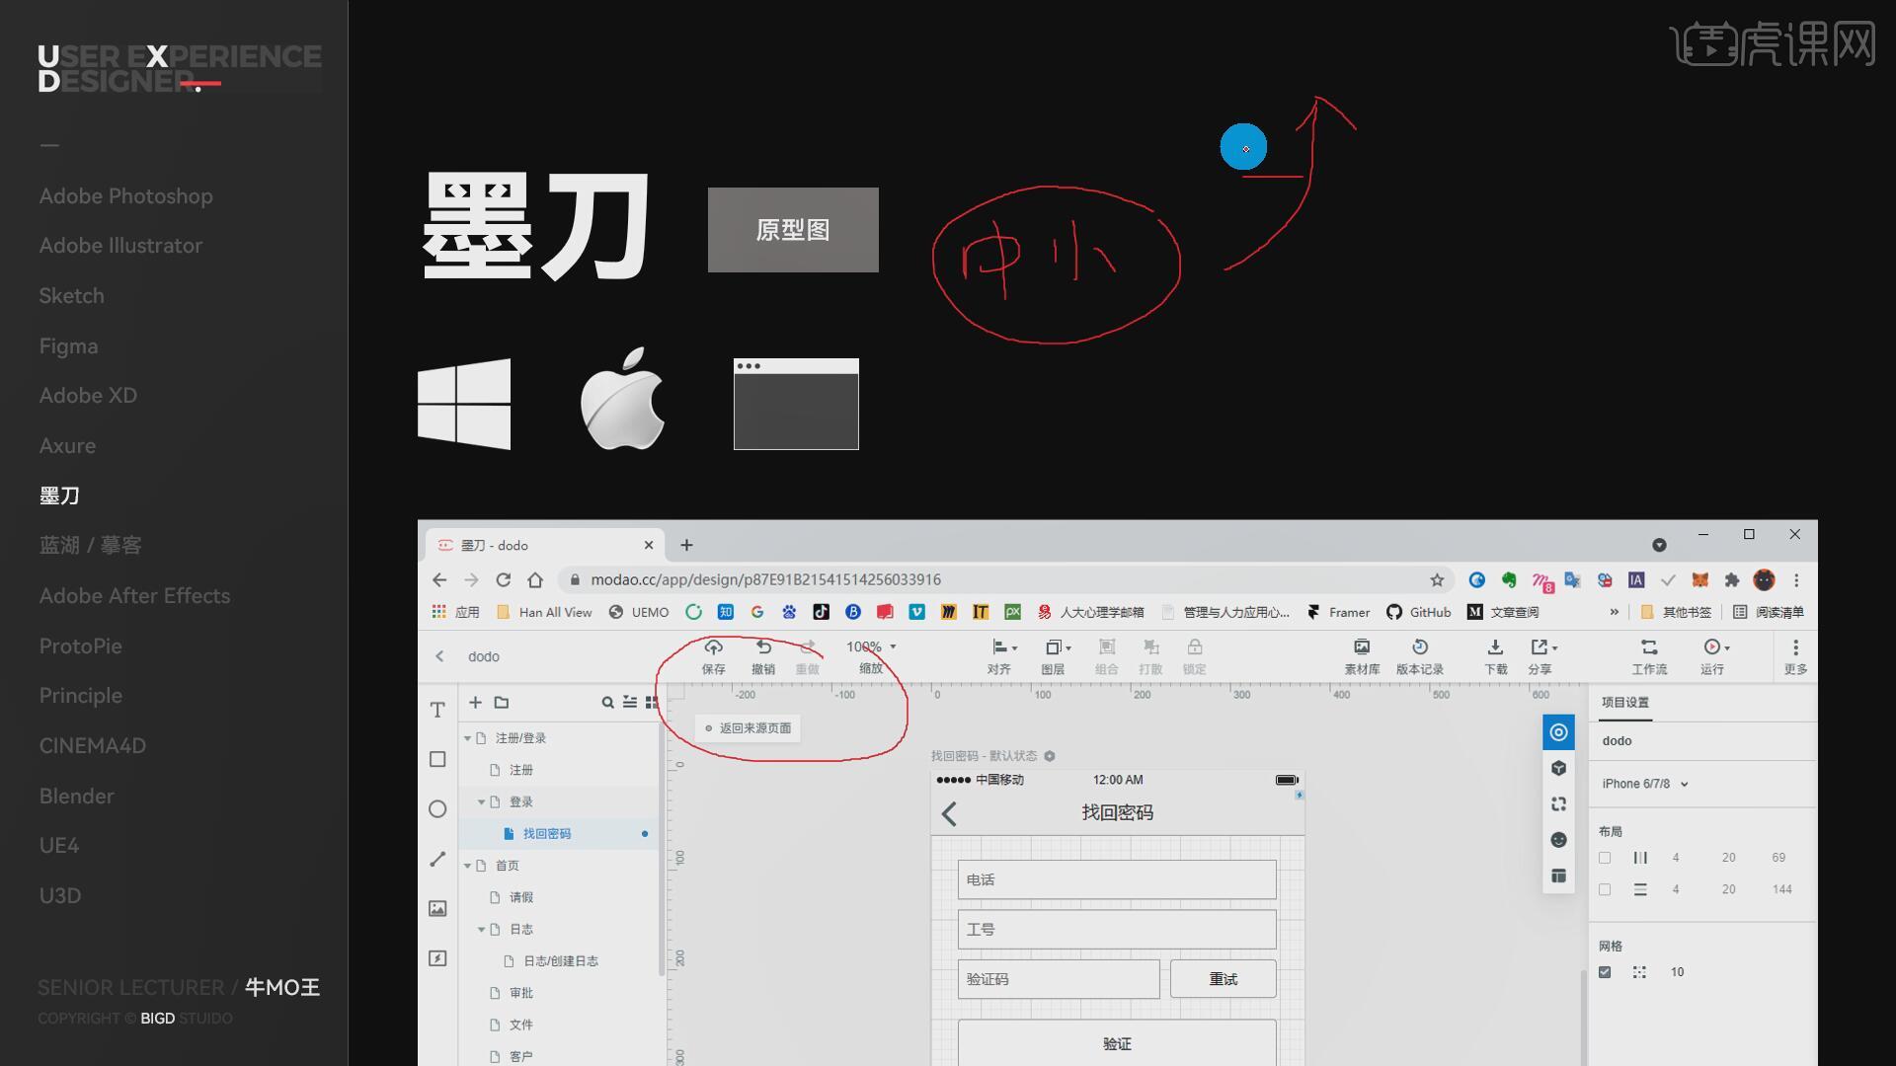Toggle the row layout checkbox
This screenshot has height=1066, width=1896.
[1605, 889]
